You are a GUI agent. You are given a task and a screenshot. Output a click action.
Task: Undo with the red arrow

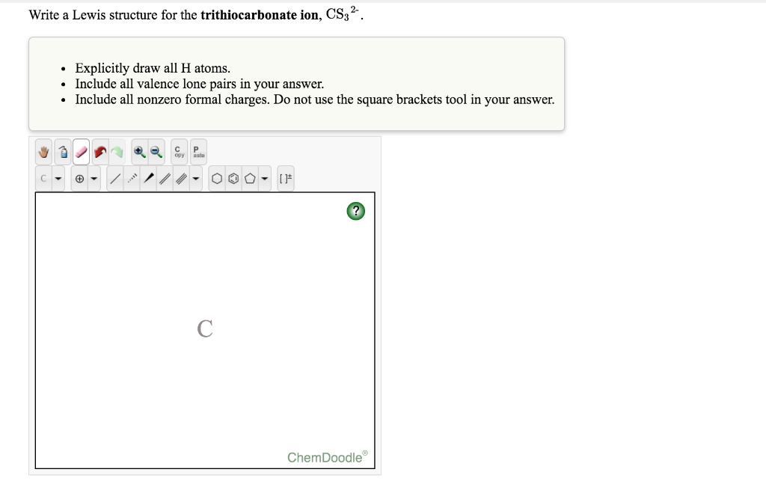[100, 152]
